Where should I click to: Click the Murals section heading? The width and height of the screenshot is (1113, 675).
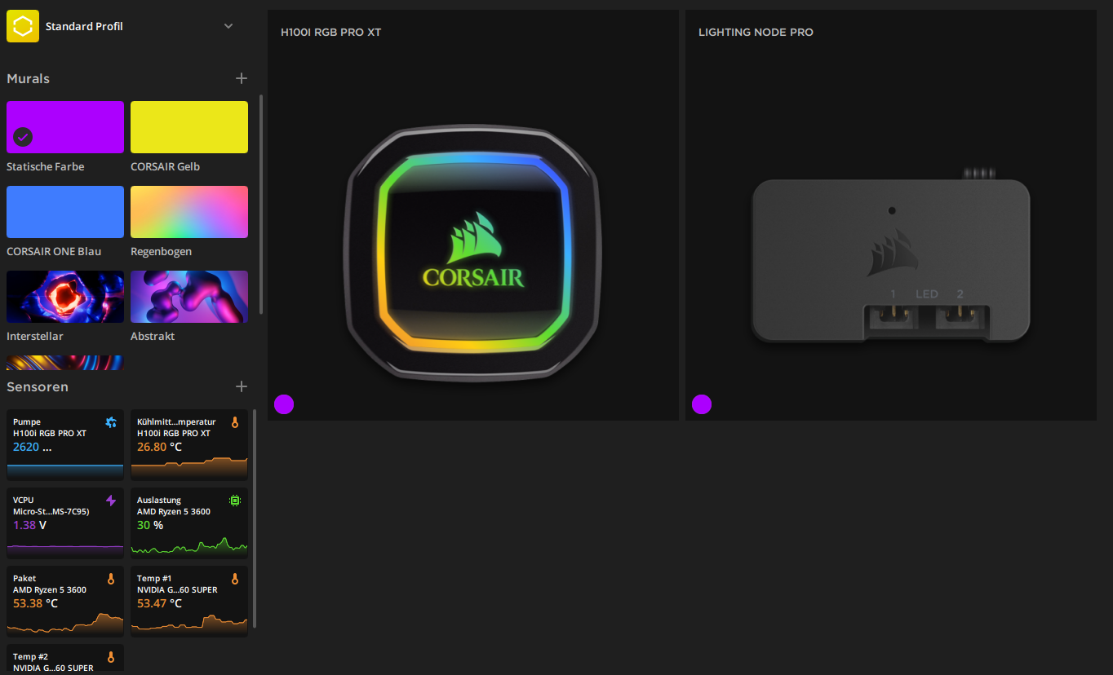coord(28,78)
